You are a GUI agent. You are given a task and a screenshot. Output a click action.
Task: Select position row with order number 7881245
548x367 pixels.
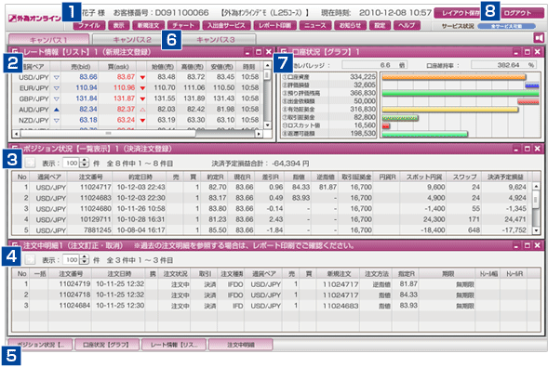(x=273, y=230)
